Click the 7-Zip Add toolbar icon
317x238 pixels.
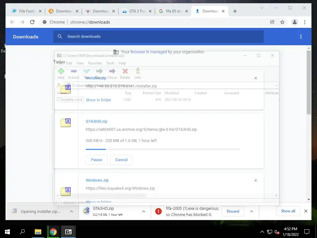point(61,71)
